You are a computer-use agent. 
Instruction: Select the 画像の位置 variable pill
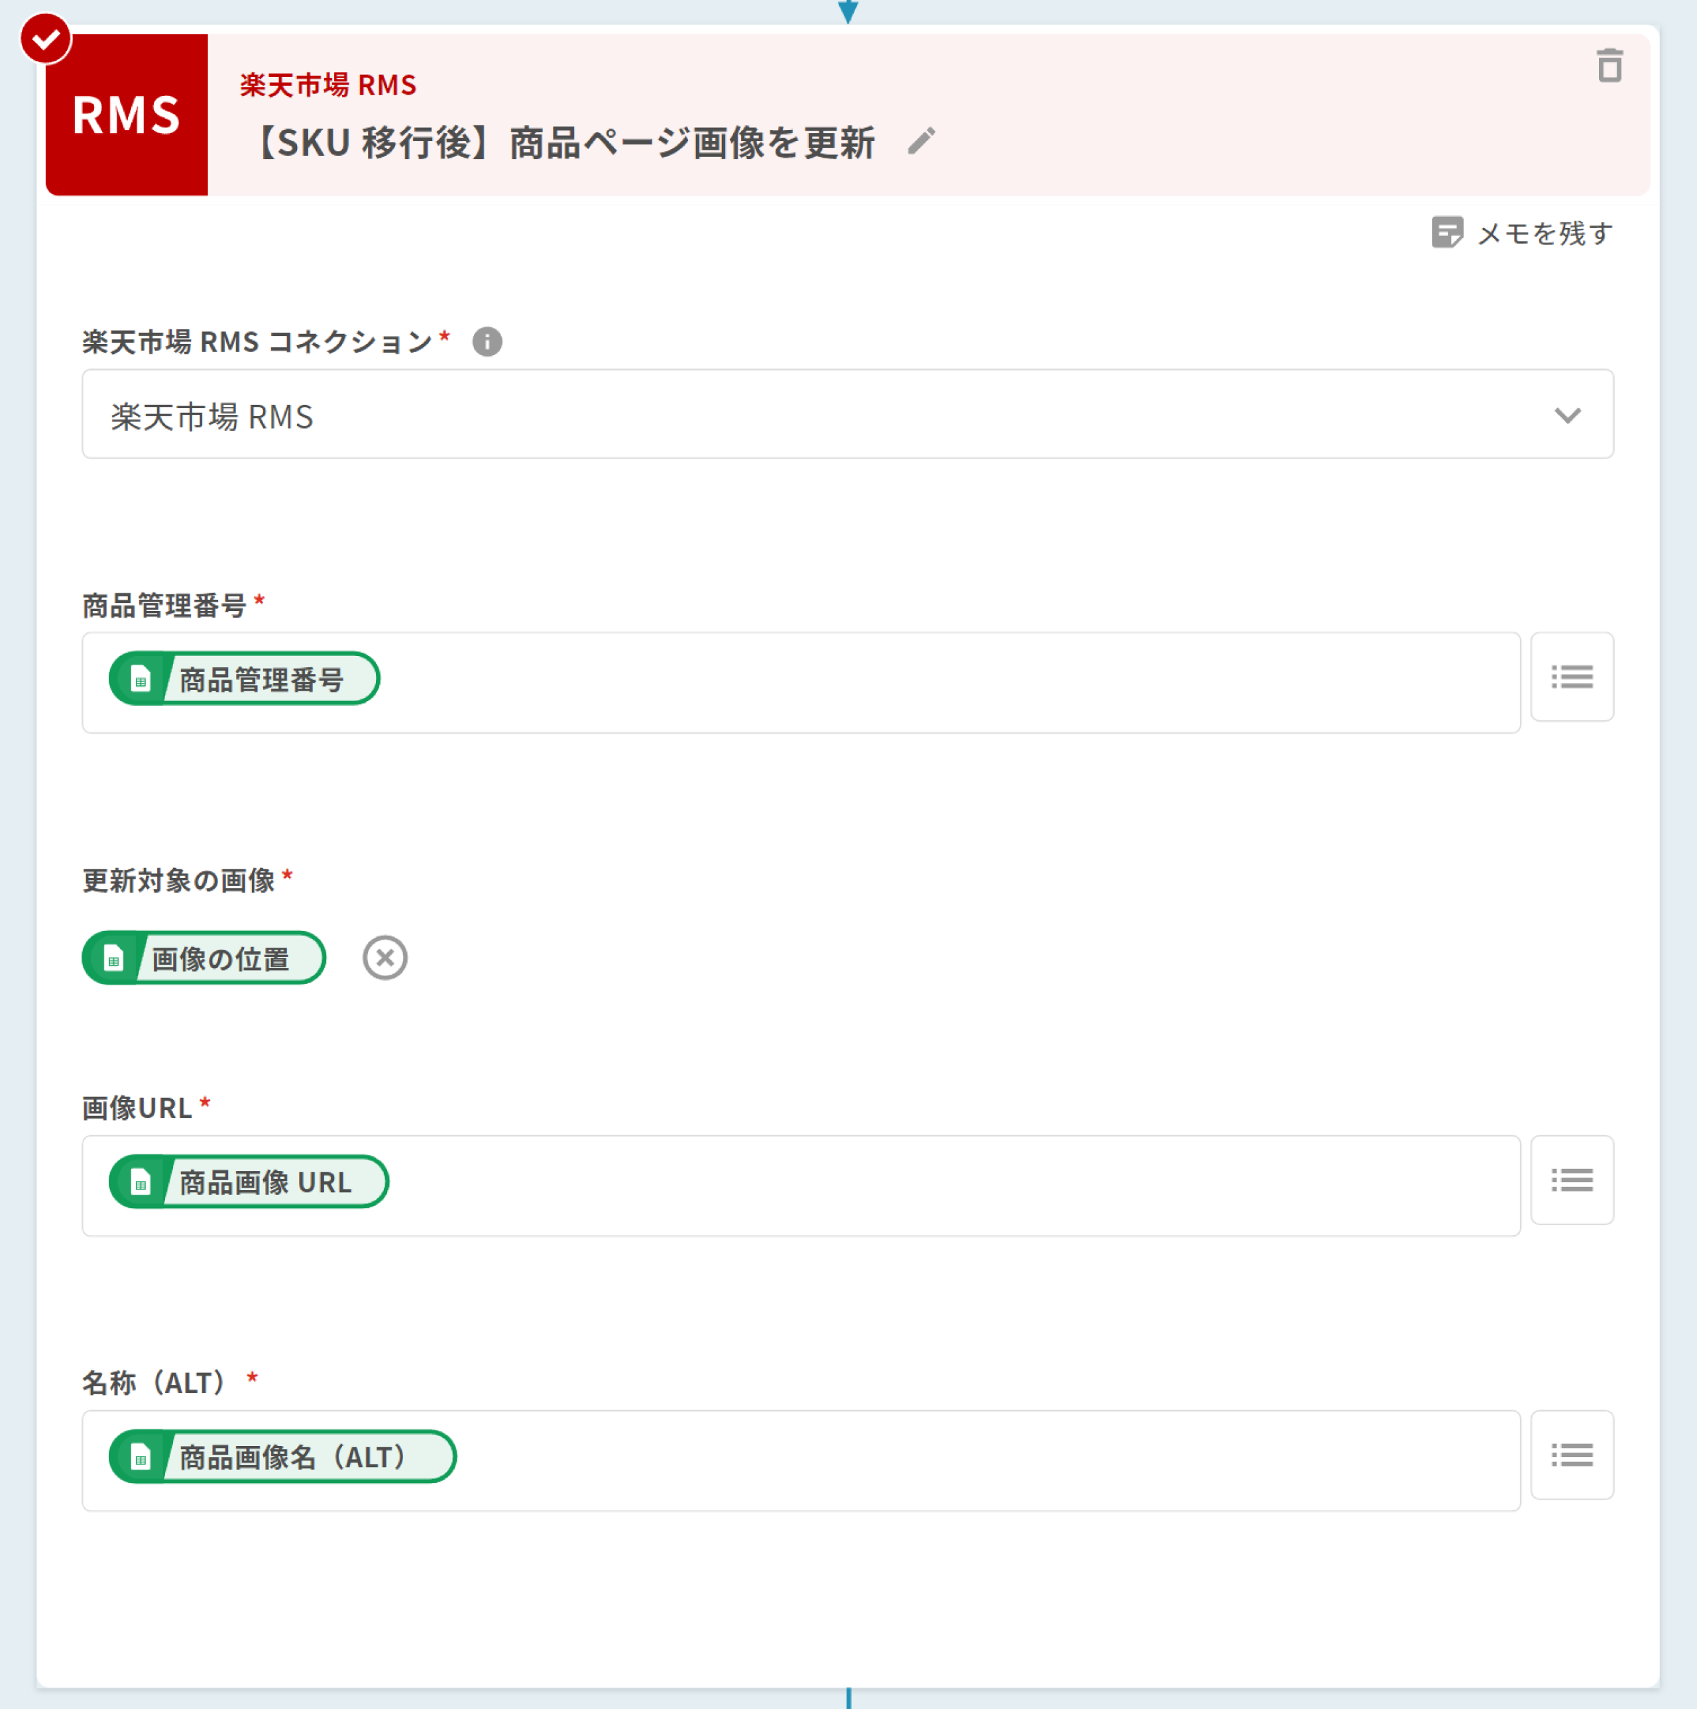[204, 958]
